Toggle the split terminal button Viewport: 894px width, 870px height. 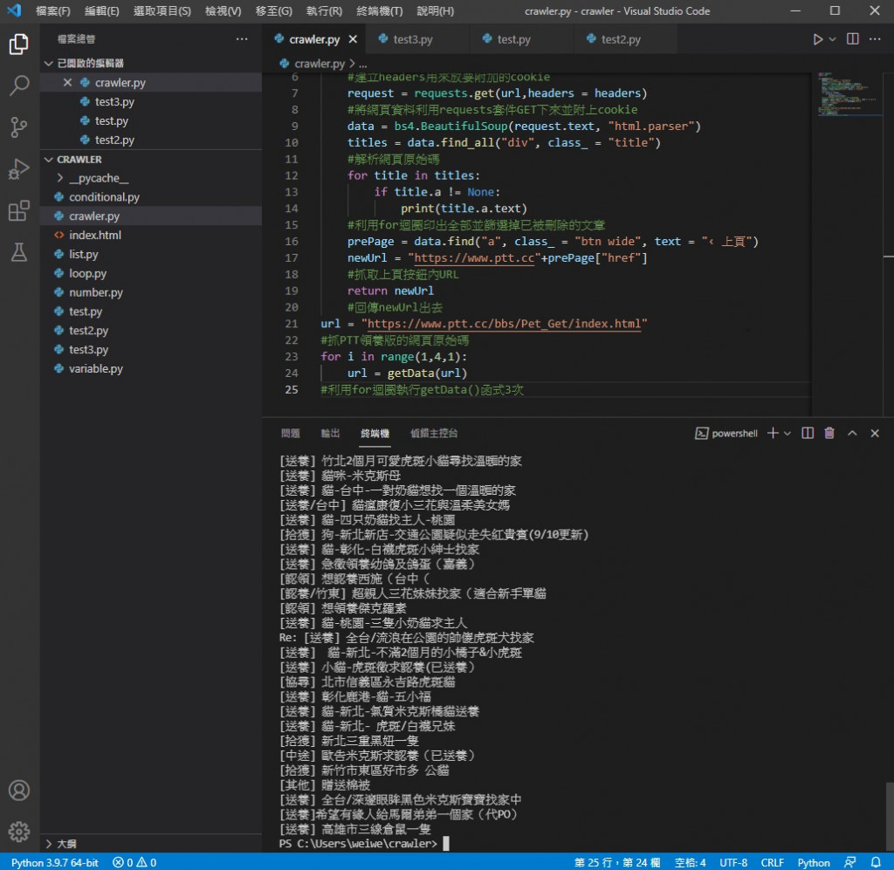pos(808,433)
